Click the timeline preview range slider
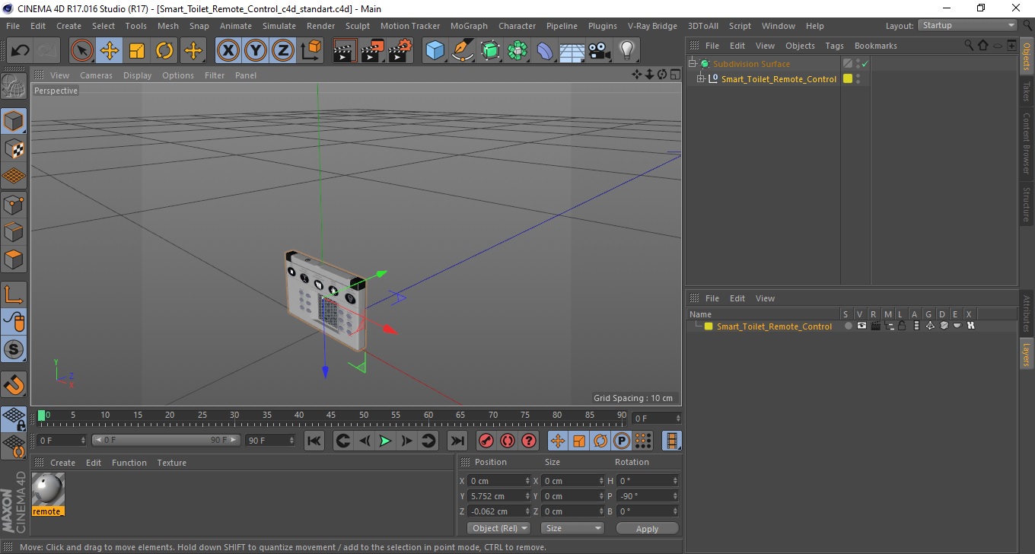Image resolution: width=1035 pixels, height=554 pixels. point(166,440)
